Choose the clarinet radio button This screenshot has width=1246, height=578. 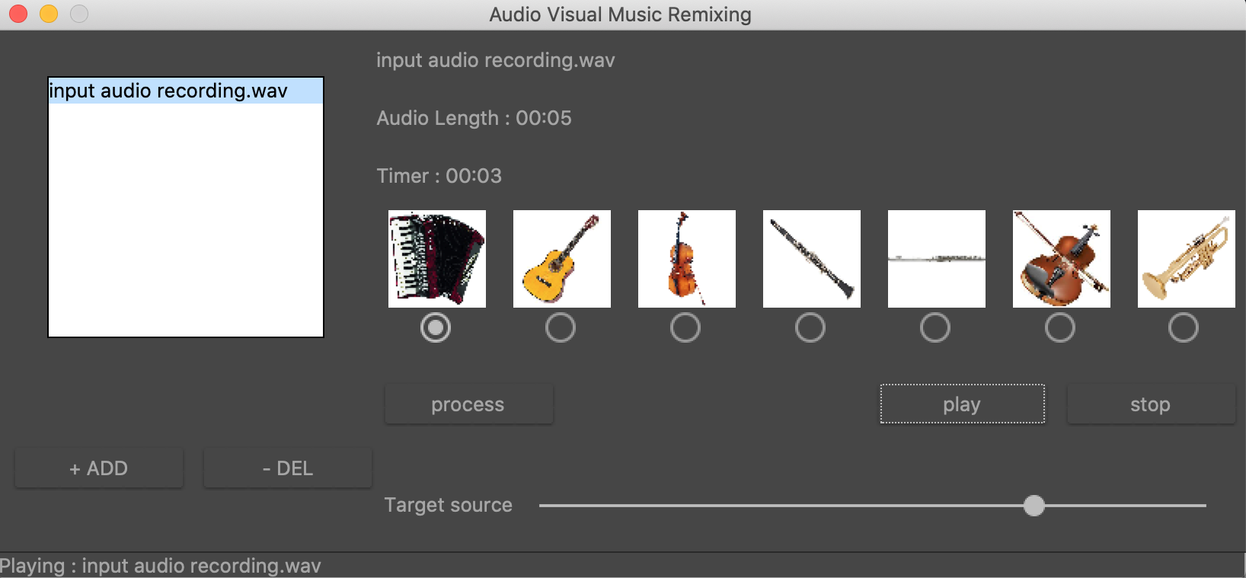coord(810,328)
